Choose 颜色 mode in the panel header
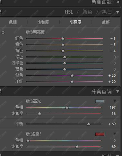Viewport: 122px width, 156px height. coord(87,12)
